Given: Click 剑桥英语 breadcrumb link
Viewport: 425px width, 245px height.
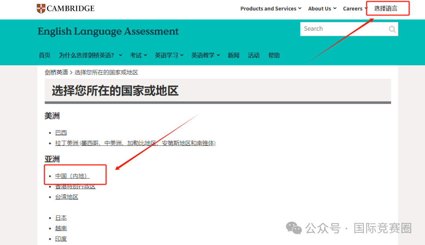Looking at the screenshot, I should pyautogui.click(x=56, y=72).
